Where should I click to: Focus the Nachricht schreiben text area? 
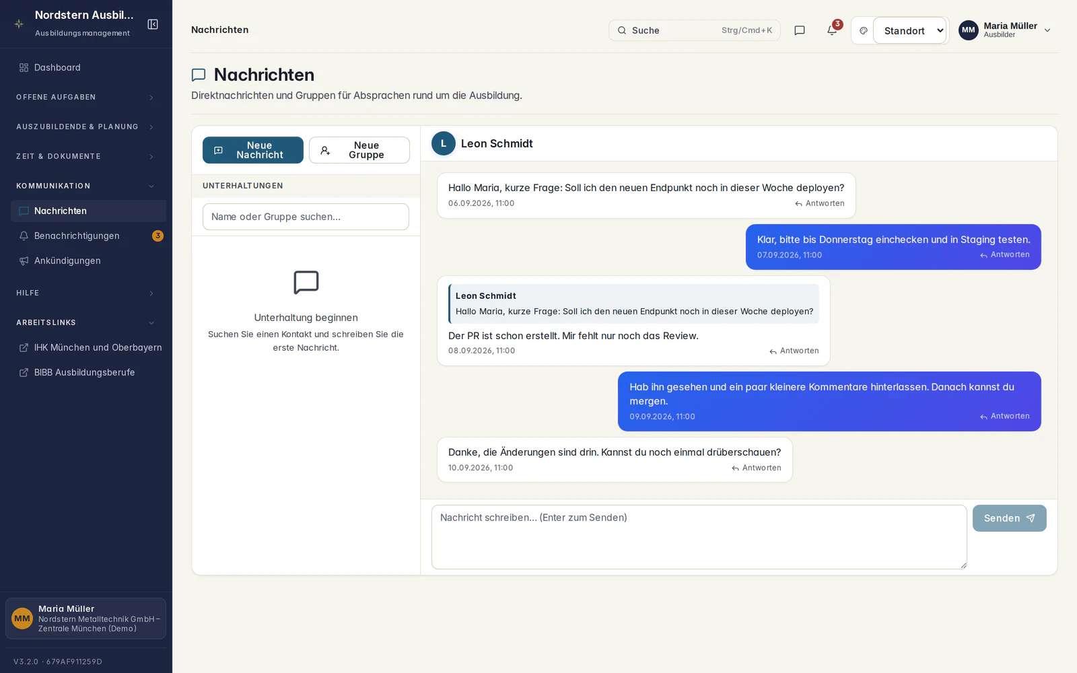(x=699, y=537)
